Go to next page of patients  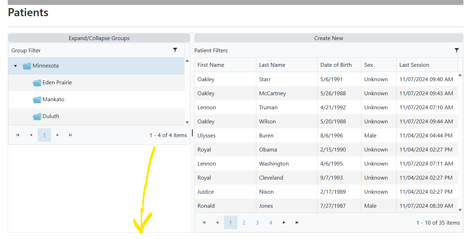(x=284, y=222)
